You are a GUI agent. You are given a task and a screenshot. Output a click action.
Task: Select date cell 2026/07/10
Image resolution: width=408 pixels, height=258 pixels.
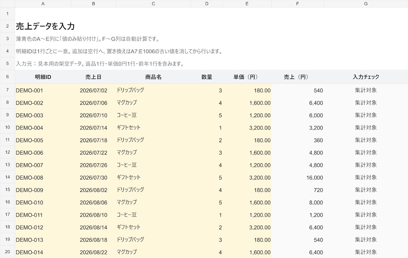tap(94, 115)
